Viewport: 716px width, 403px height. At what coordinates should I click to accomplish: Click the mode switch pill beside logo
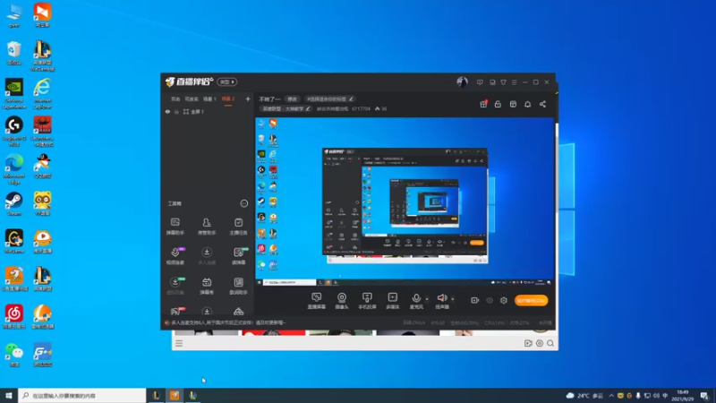pyautogui.click(x=227, y=81)
